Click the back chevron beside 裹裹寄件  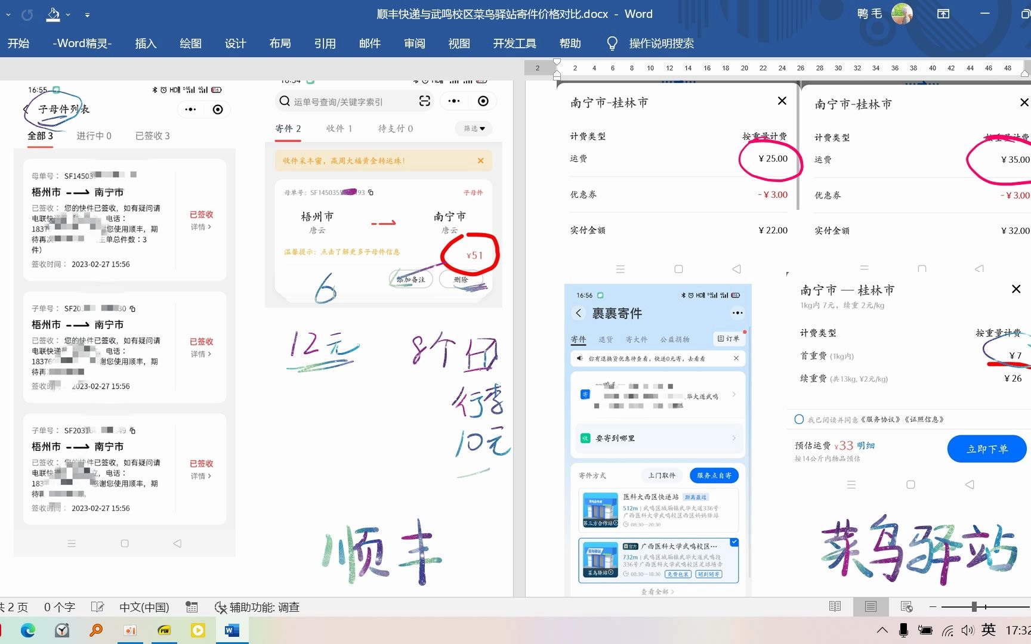click(x=579, y=313)
